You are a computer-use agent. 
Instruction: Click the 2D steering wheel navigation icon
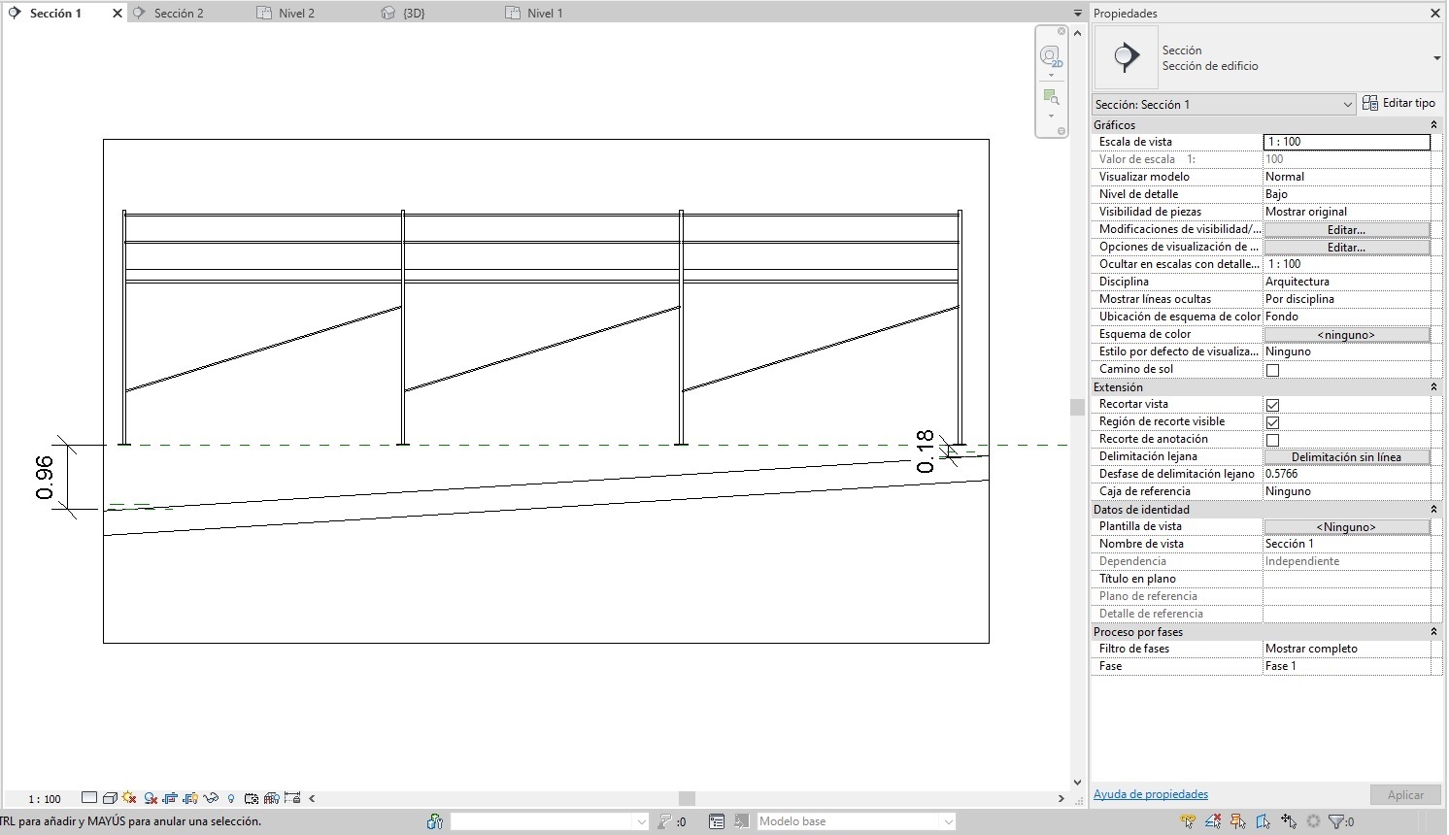point(1050,56)
